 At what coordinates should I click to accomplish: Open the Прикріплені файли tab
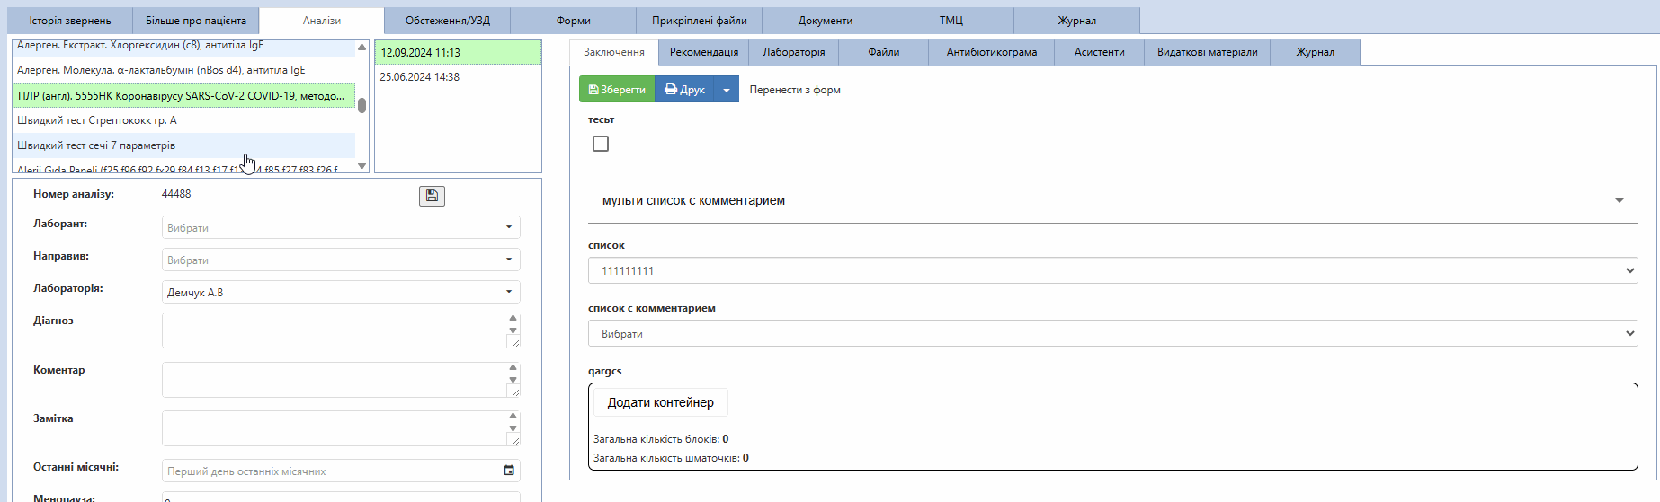pos(700,21)
